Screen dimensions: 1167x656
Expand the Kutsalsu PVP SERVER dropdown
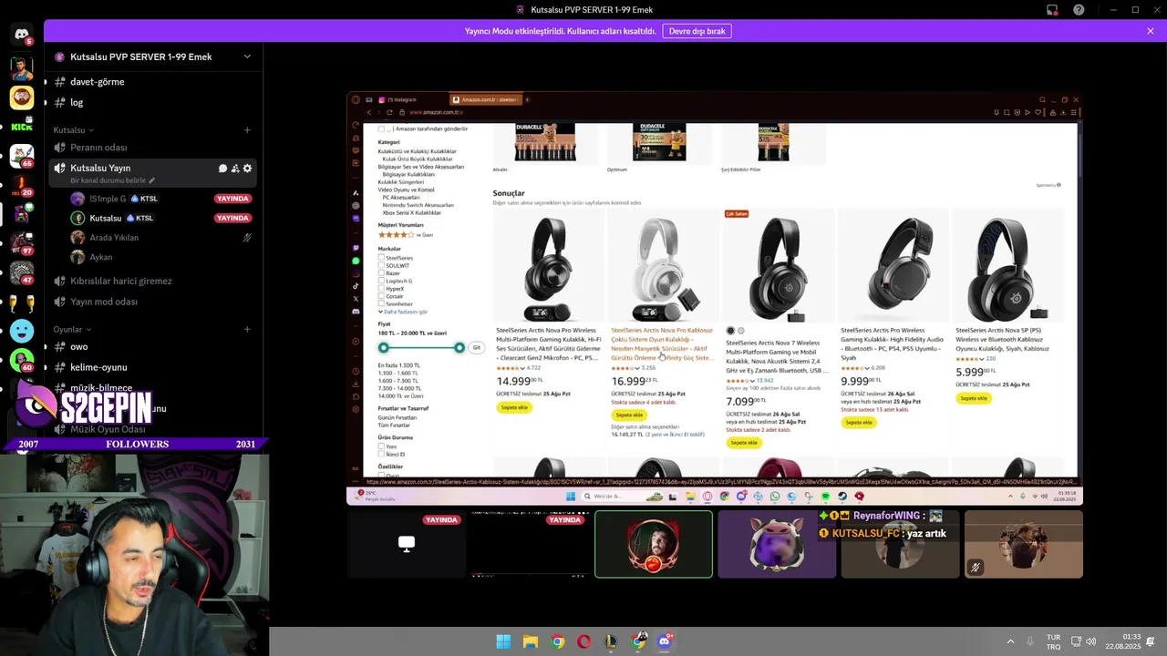247,56
